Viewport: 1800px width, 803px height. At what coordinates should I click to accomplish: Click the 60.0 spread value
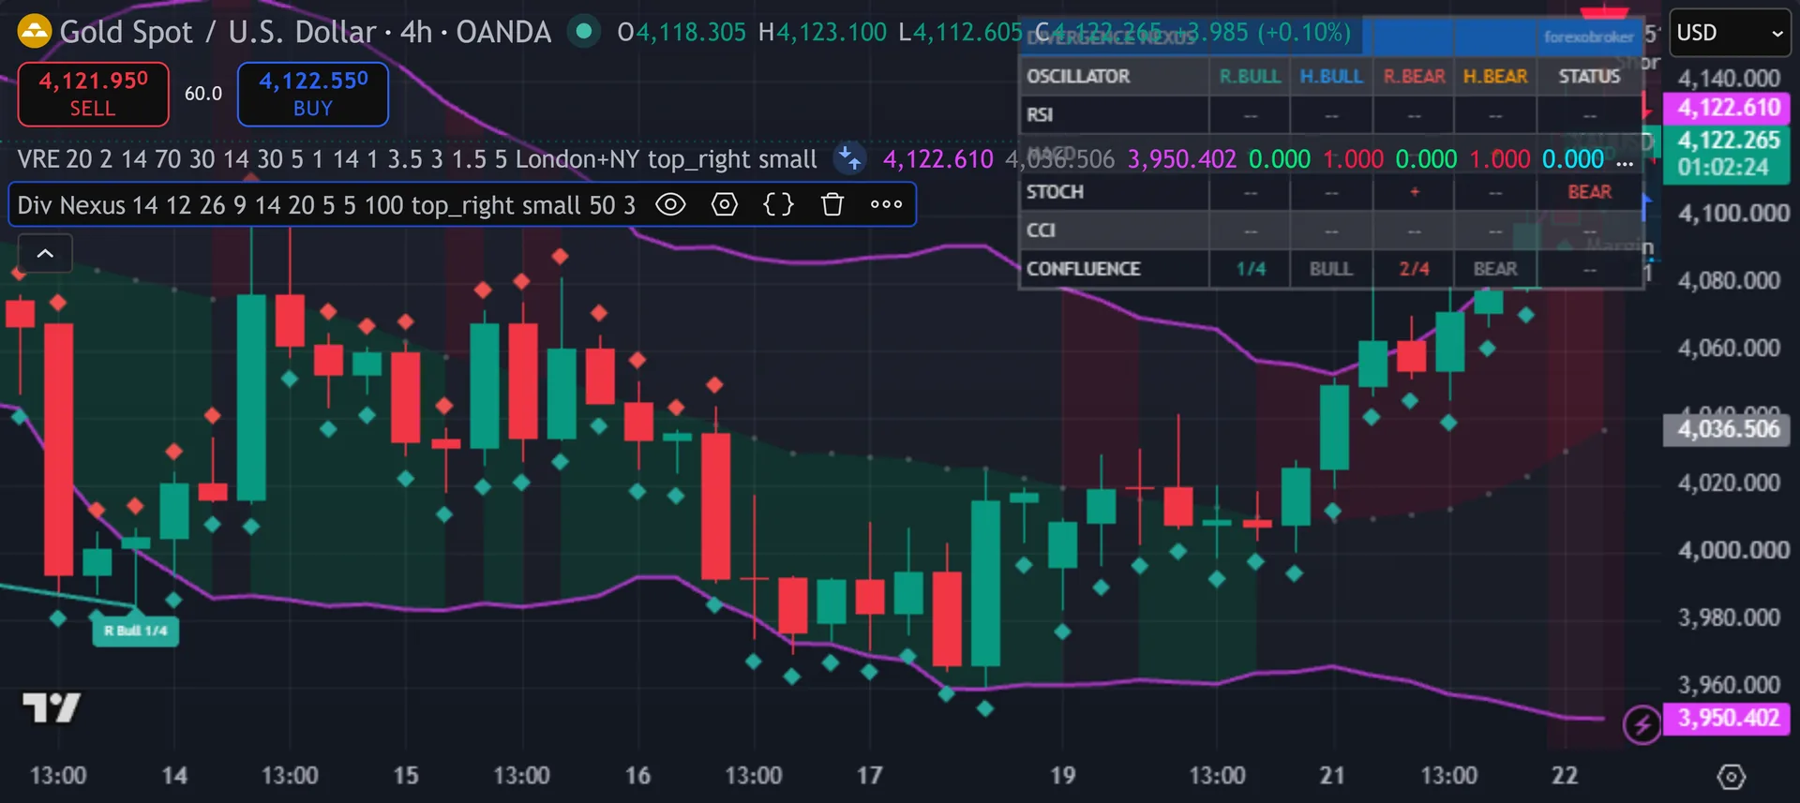(203, 94)
